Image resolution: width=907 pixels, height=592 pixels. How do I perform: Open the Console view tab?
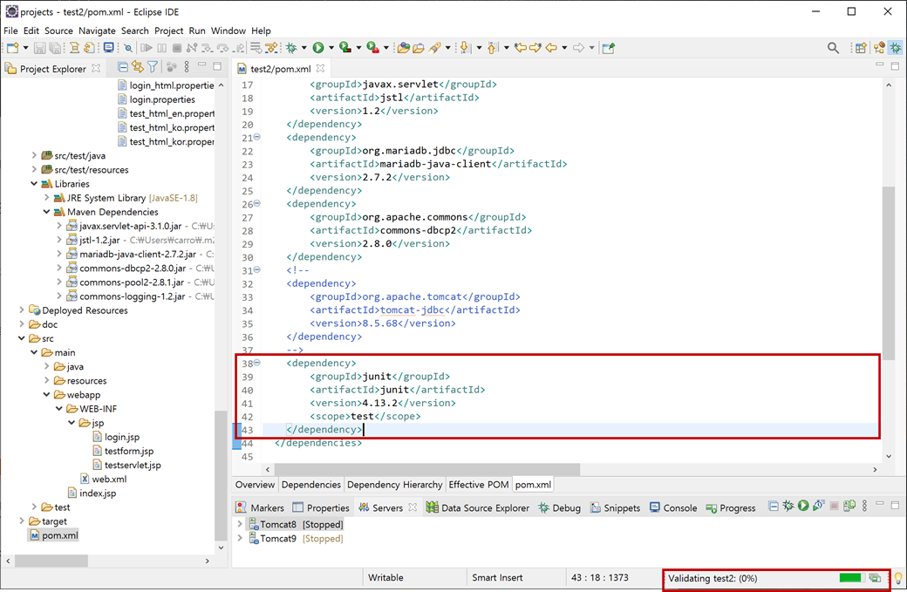[673, 507]
